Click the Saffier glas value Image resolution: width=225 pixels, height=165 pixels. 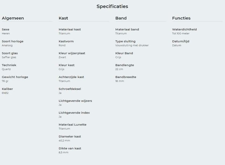pyautogui.click(x=9, y=57)
